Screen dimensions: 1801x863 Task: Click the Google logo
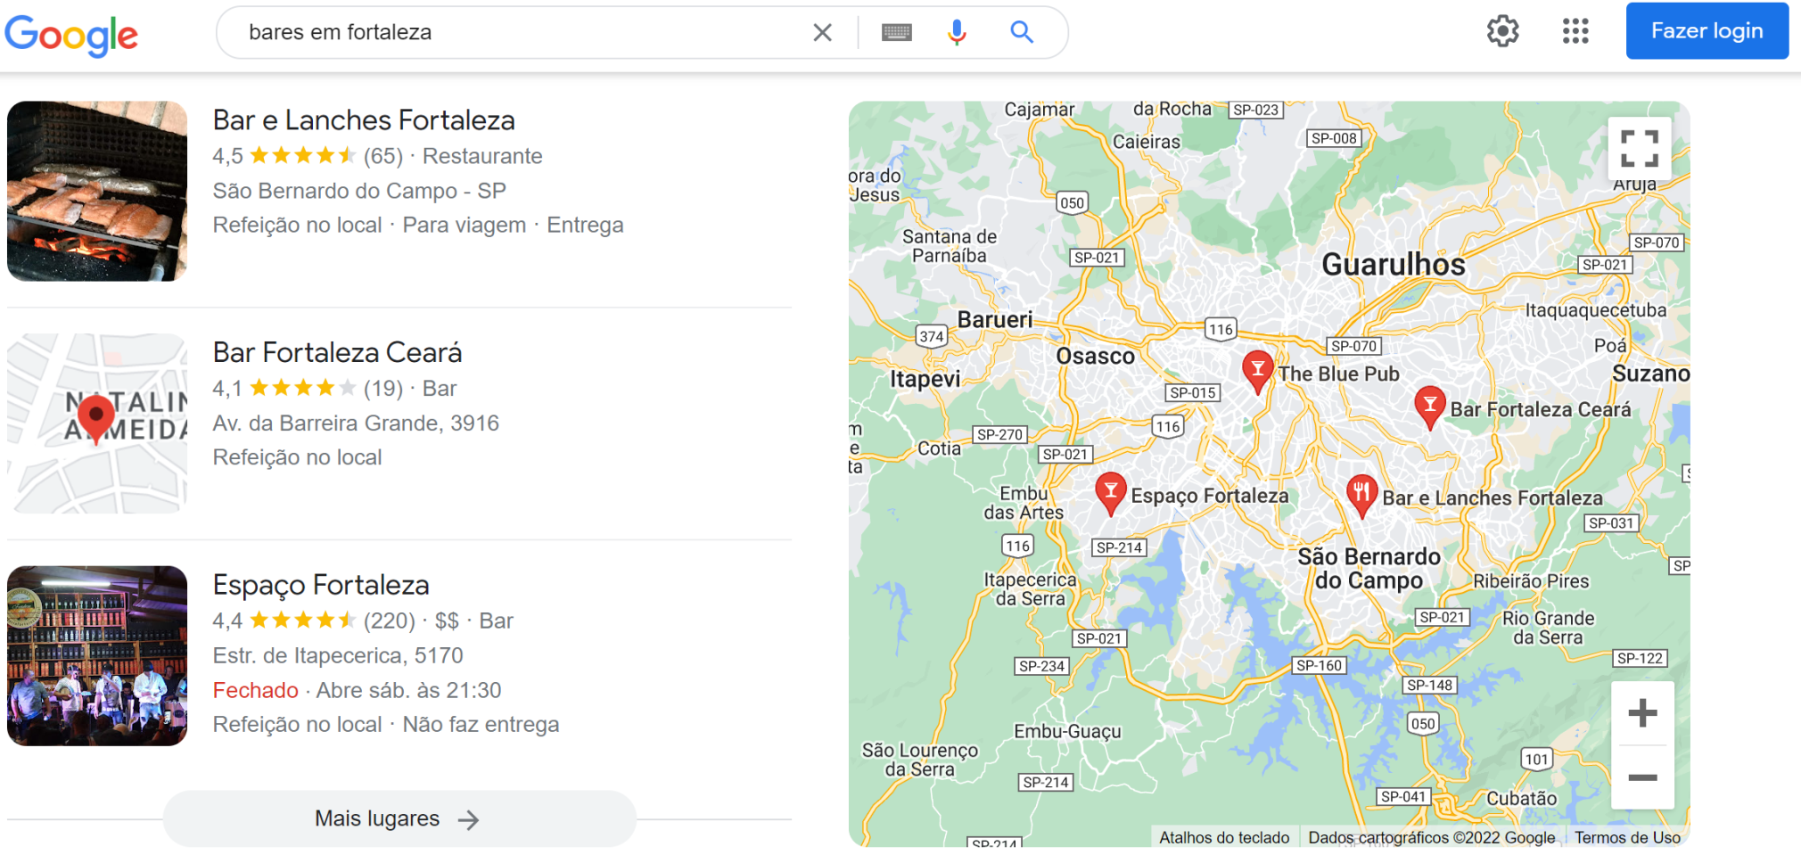pos(71,35)
